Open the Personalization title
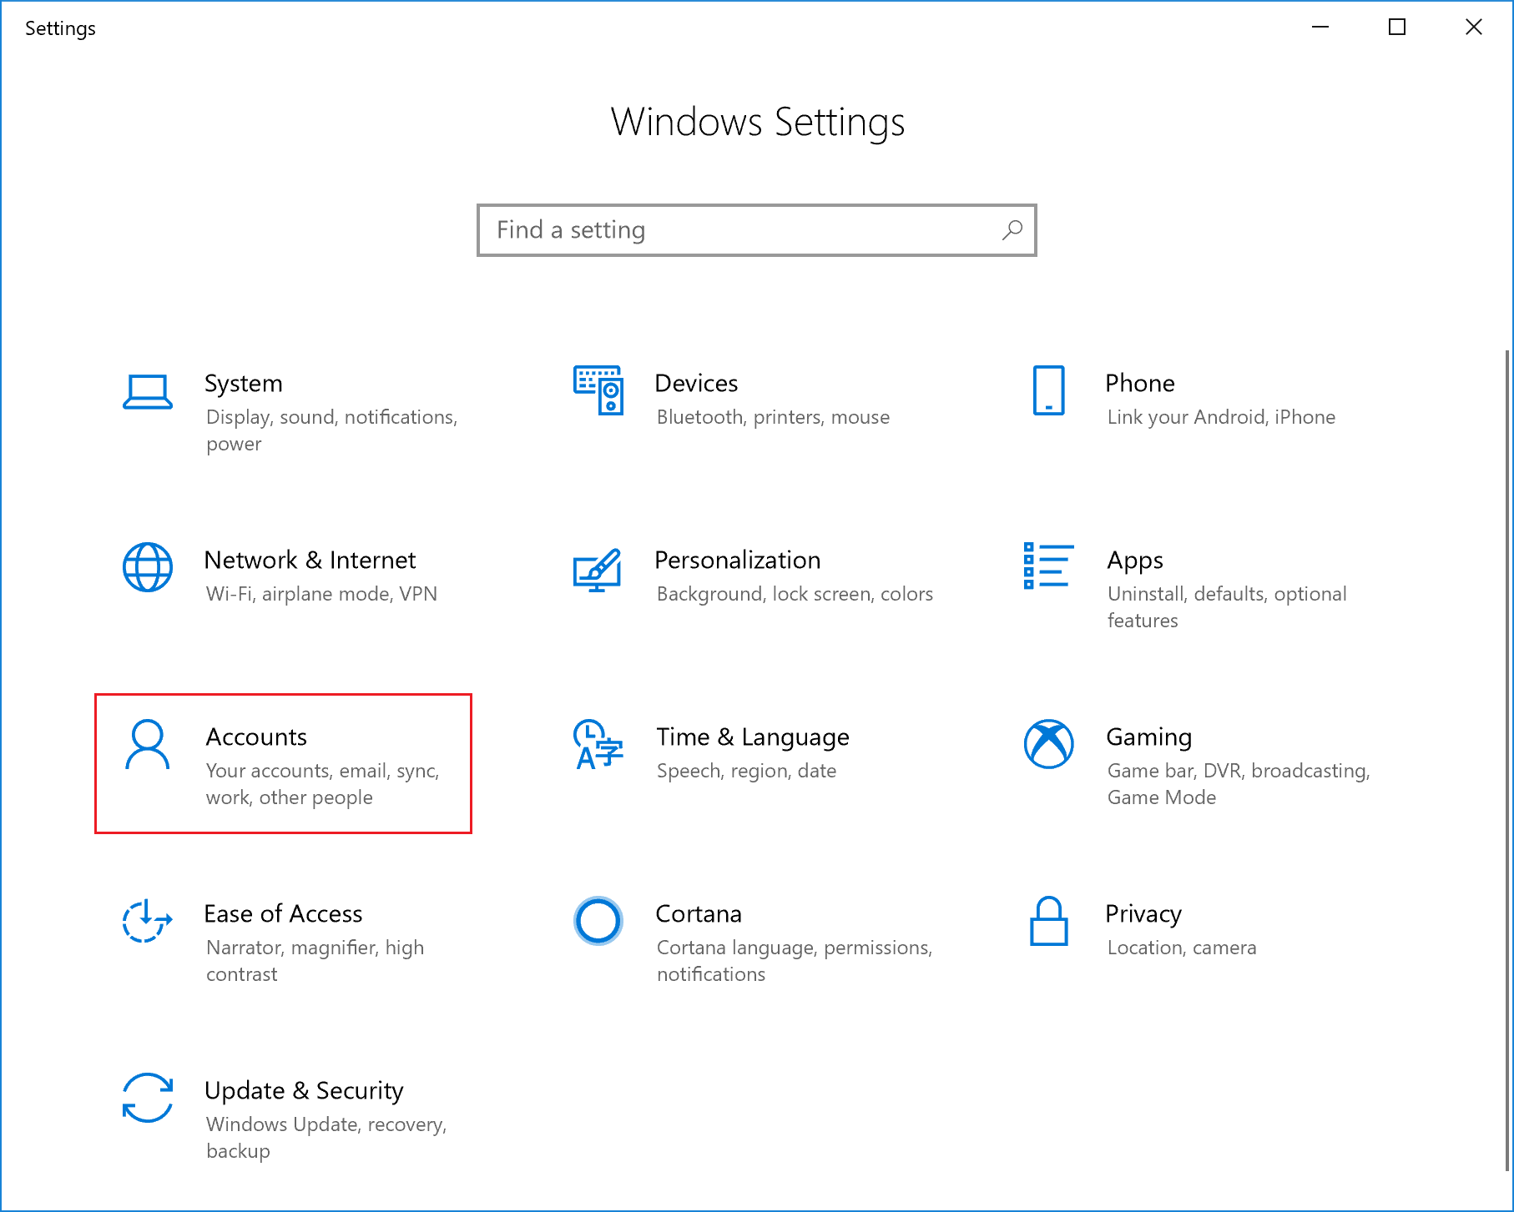The image size is (1514, 1212). tap(738, 561)
